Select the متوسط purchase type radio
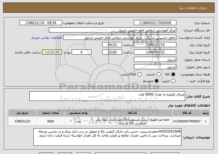The height and width of the screenshot is (154, 218). pyautogui.click(x=157, y=81)
